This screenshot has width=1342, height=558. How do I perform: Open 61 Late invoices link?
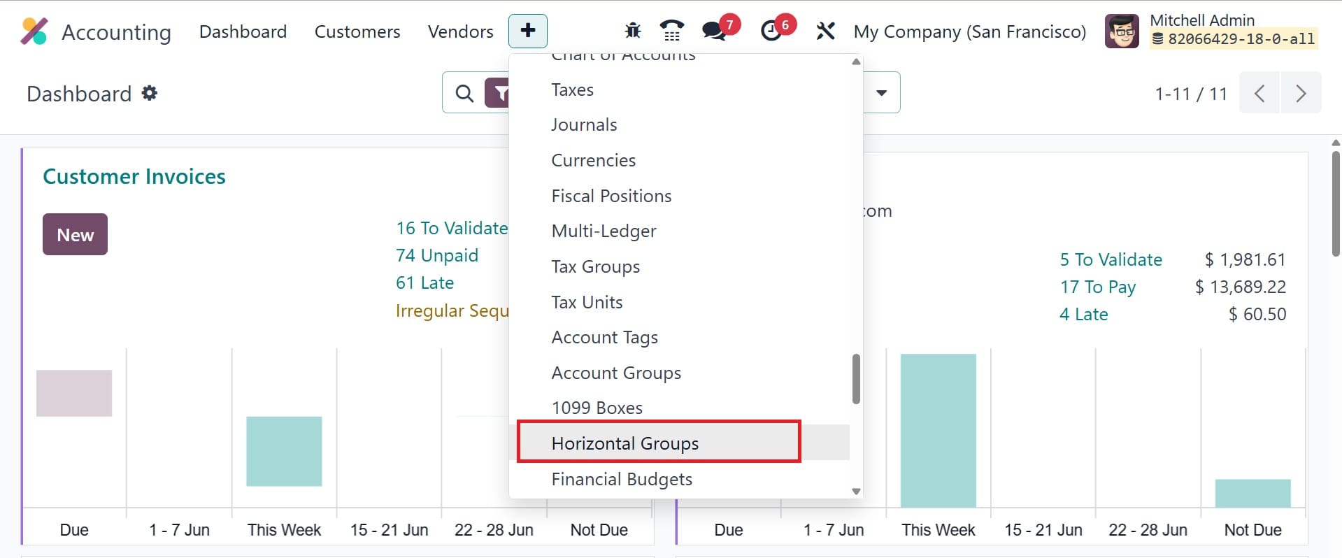(x=424, y=282)
